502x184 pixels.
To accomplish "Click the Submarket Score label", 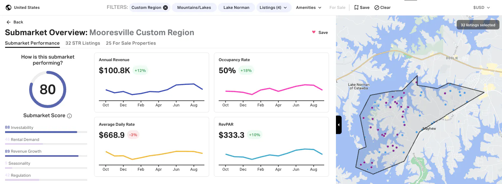I will point(44,116).
